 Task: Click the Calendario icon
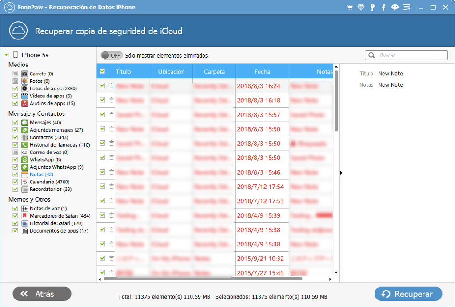click(25, 182)
